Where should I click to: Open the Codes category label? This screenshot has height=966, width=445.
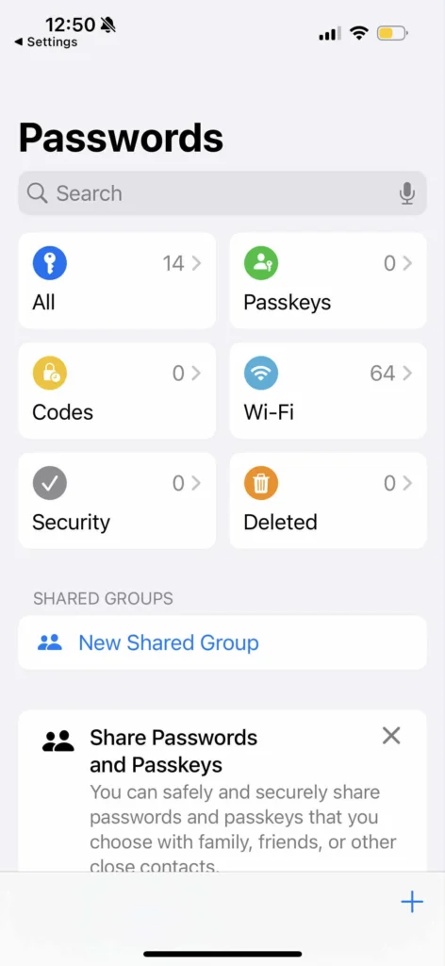pyautogui.click(x=63, y=412)
